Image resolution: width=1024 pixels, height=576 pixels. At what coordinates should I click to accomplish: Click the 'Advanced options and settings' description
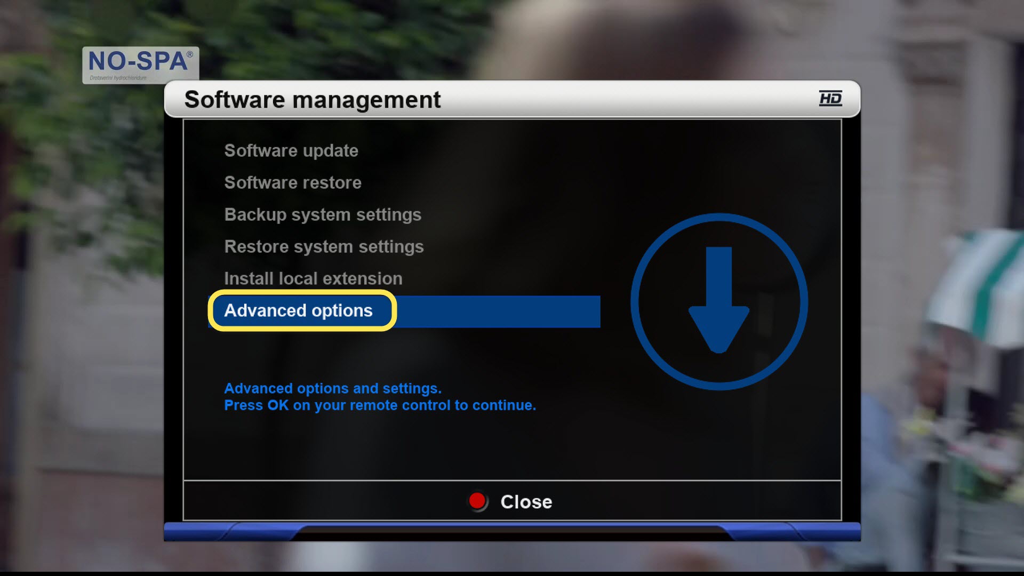click(333, 388)
